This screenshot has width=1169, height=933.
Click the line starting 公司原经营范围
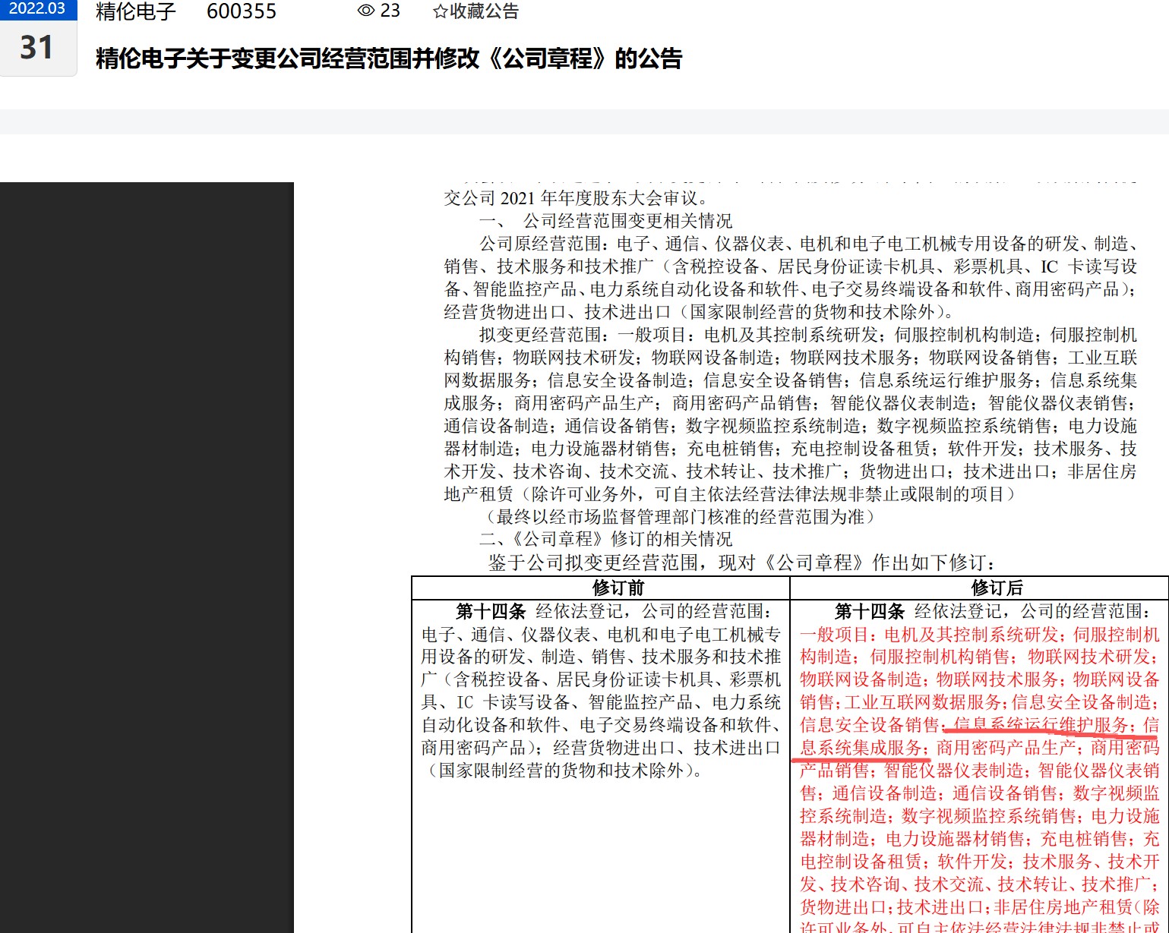(808, 244)
